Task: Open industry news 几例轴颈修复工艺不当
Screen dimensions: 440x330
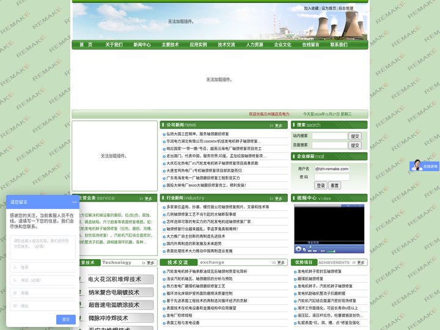Action: coord(201,214)
